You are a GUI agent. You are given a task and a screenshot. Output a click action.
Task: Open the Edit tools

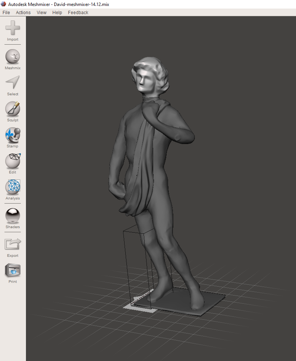[x=13, y=163]
